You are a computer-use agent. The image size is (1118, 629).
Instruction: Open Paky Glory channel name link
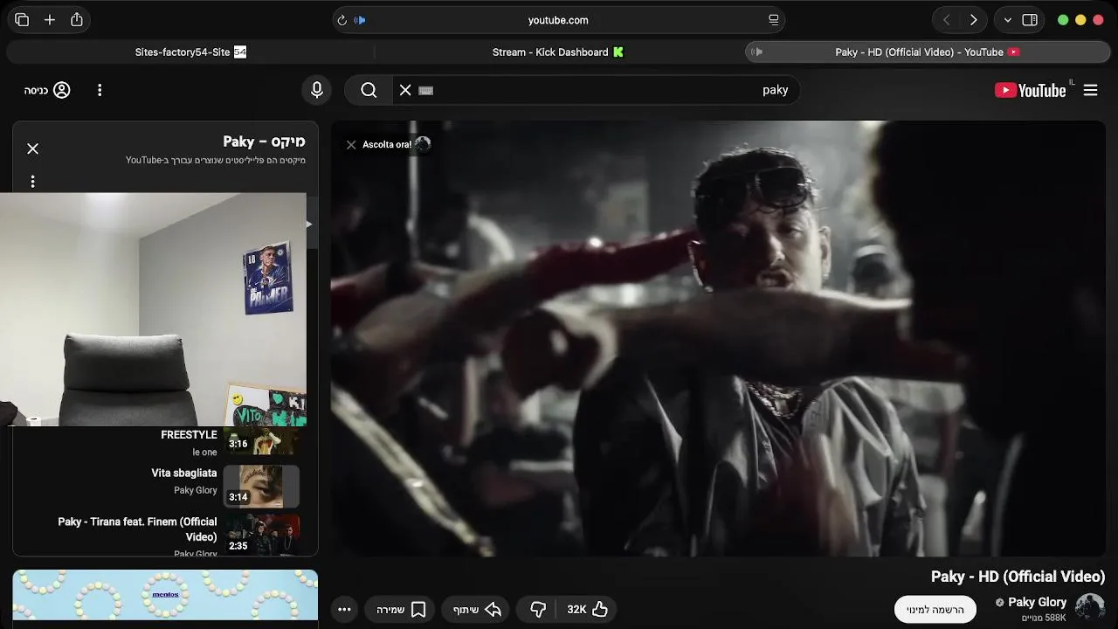click(x=1038, y=602)
